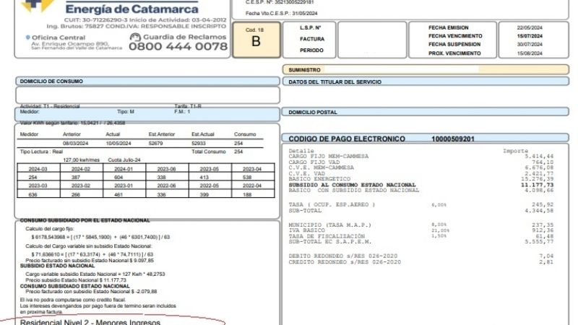
Task: Click the headset icon beside Guardia de Reclamos
Action: [x=135, y=38]
